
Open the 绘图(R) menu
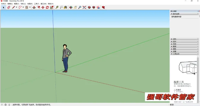30,4
